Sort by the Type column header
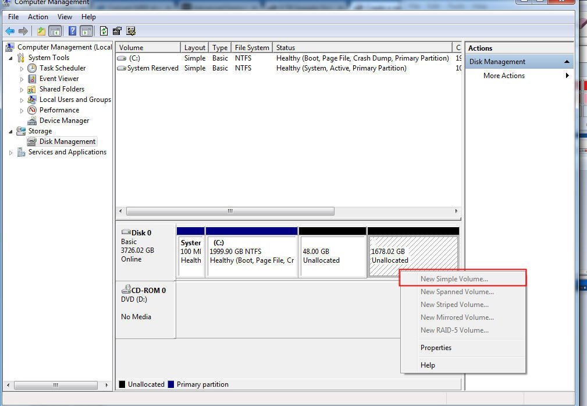The width and height of the screenshot is (587, 406). click(x=220, y=48)
